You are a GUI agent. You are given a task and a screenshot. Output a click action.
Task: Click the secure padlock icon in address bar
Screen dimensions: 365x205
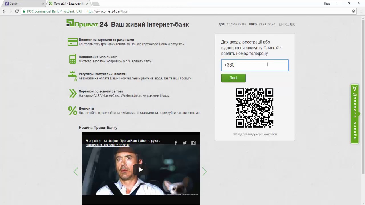click(x=25, y=11)
